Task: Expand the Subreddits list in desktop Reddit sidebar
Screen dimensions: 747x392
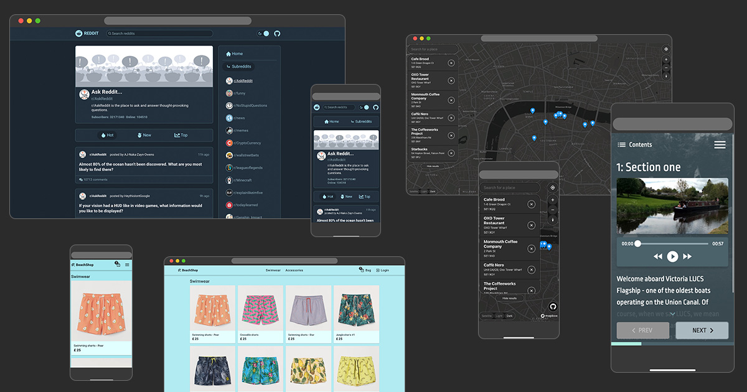Action: coord(240,67)
